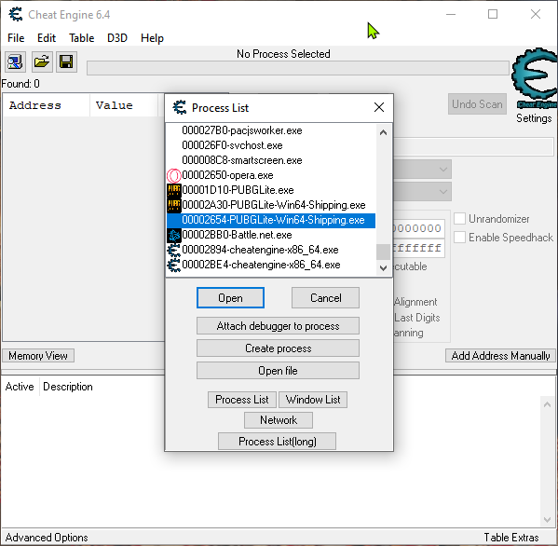Click address table scrollbar up arrow
558x546 pixels.
point(548,404)
